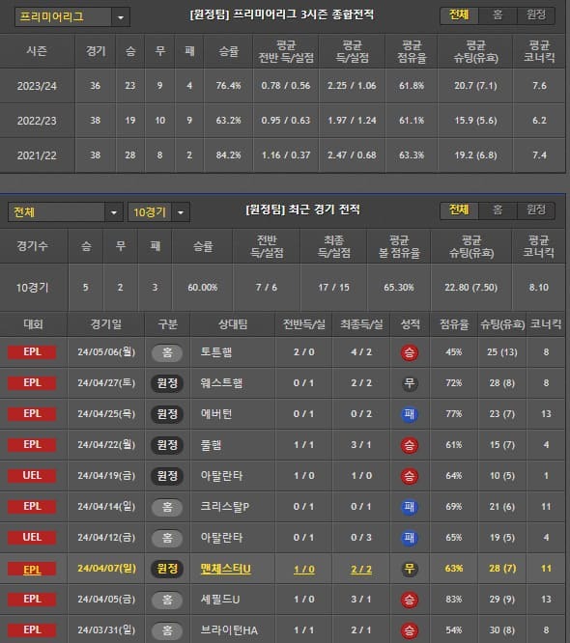Click EPL badge in the 브라이튼HA row
This screenshot has height=643, width=570.
pos(32,630)
